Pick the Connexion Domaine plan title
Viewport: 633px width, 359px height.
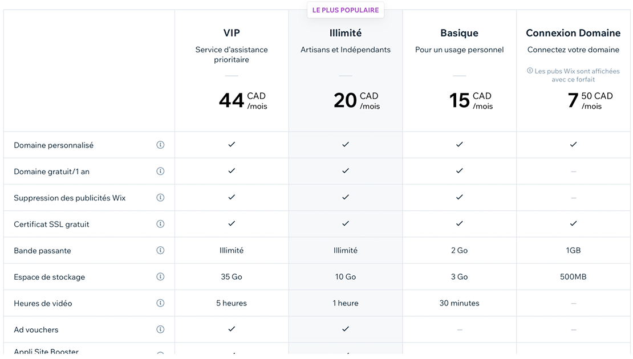tap(573, 33)
